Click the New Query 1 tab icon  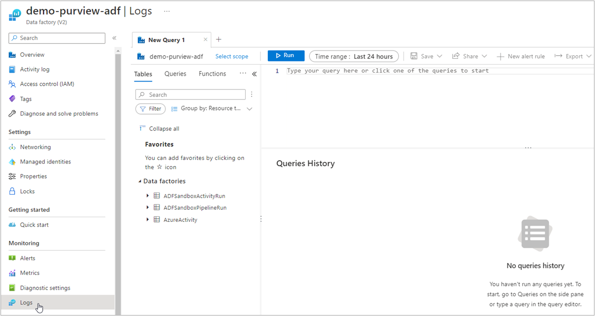tap(142, 40)
